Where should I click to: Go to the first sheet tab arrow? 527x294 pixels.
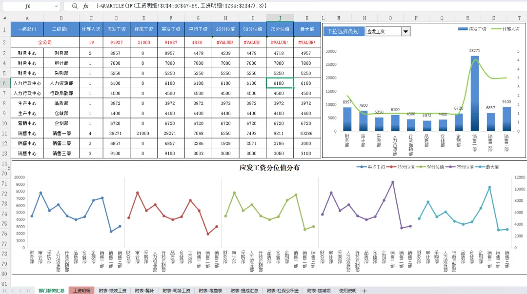5,291
